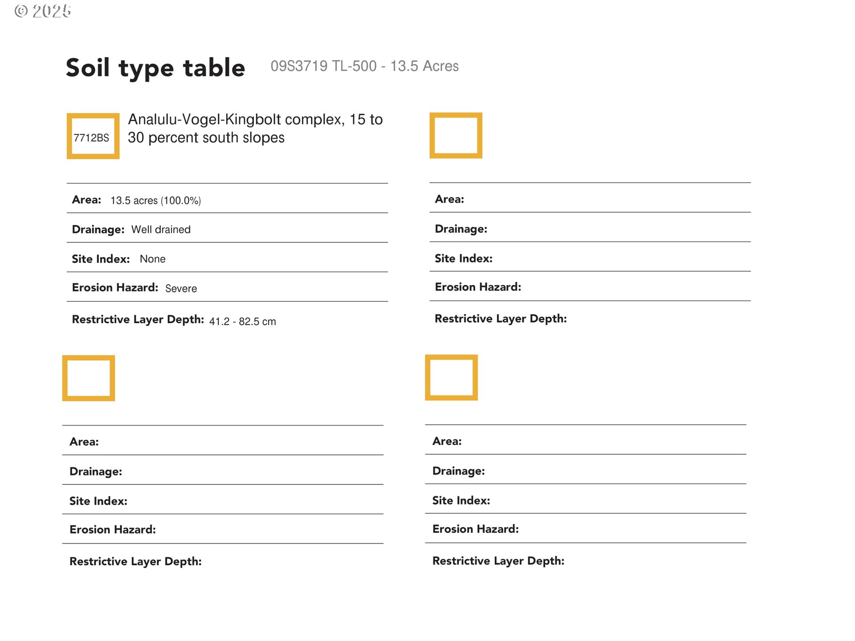Click the Well drained drainage value
855x641 pixels.
[161, 229]
